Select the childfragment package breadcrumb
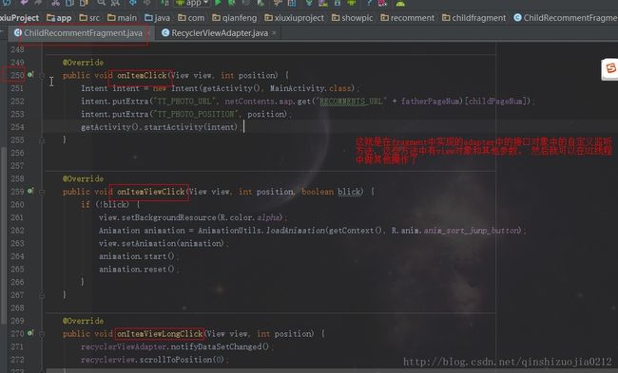This screenshot has height=373, width=618. (x=474, y=18)
